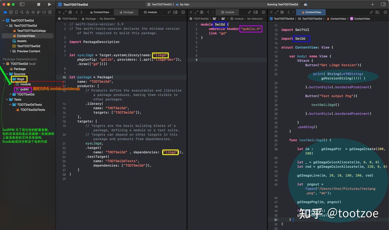
Task: Stop the running app via stop icon
Action: click(x=39, y=4)
